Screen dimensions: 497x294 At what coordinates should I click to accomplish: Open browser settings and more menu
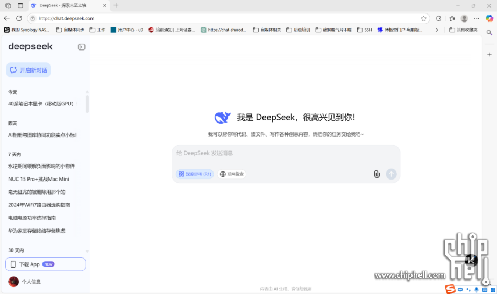477,18
